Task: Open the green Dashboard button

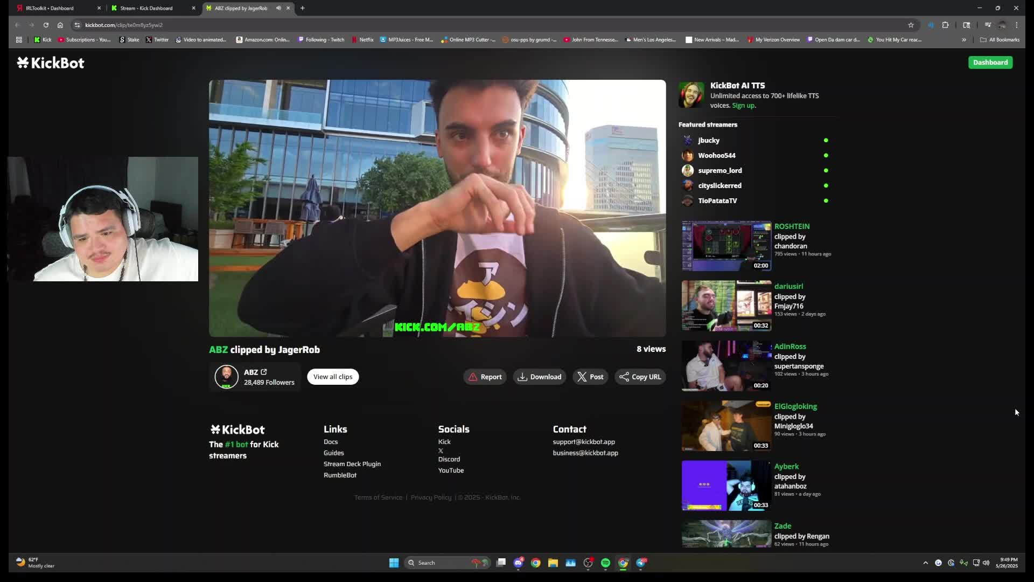Action: [x=990, y=63]
